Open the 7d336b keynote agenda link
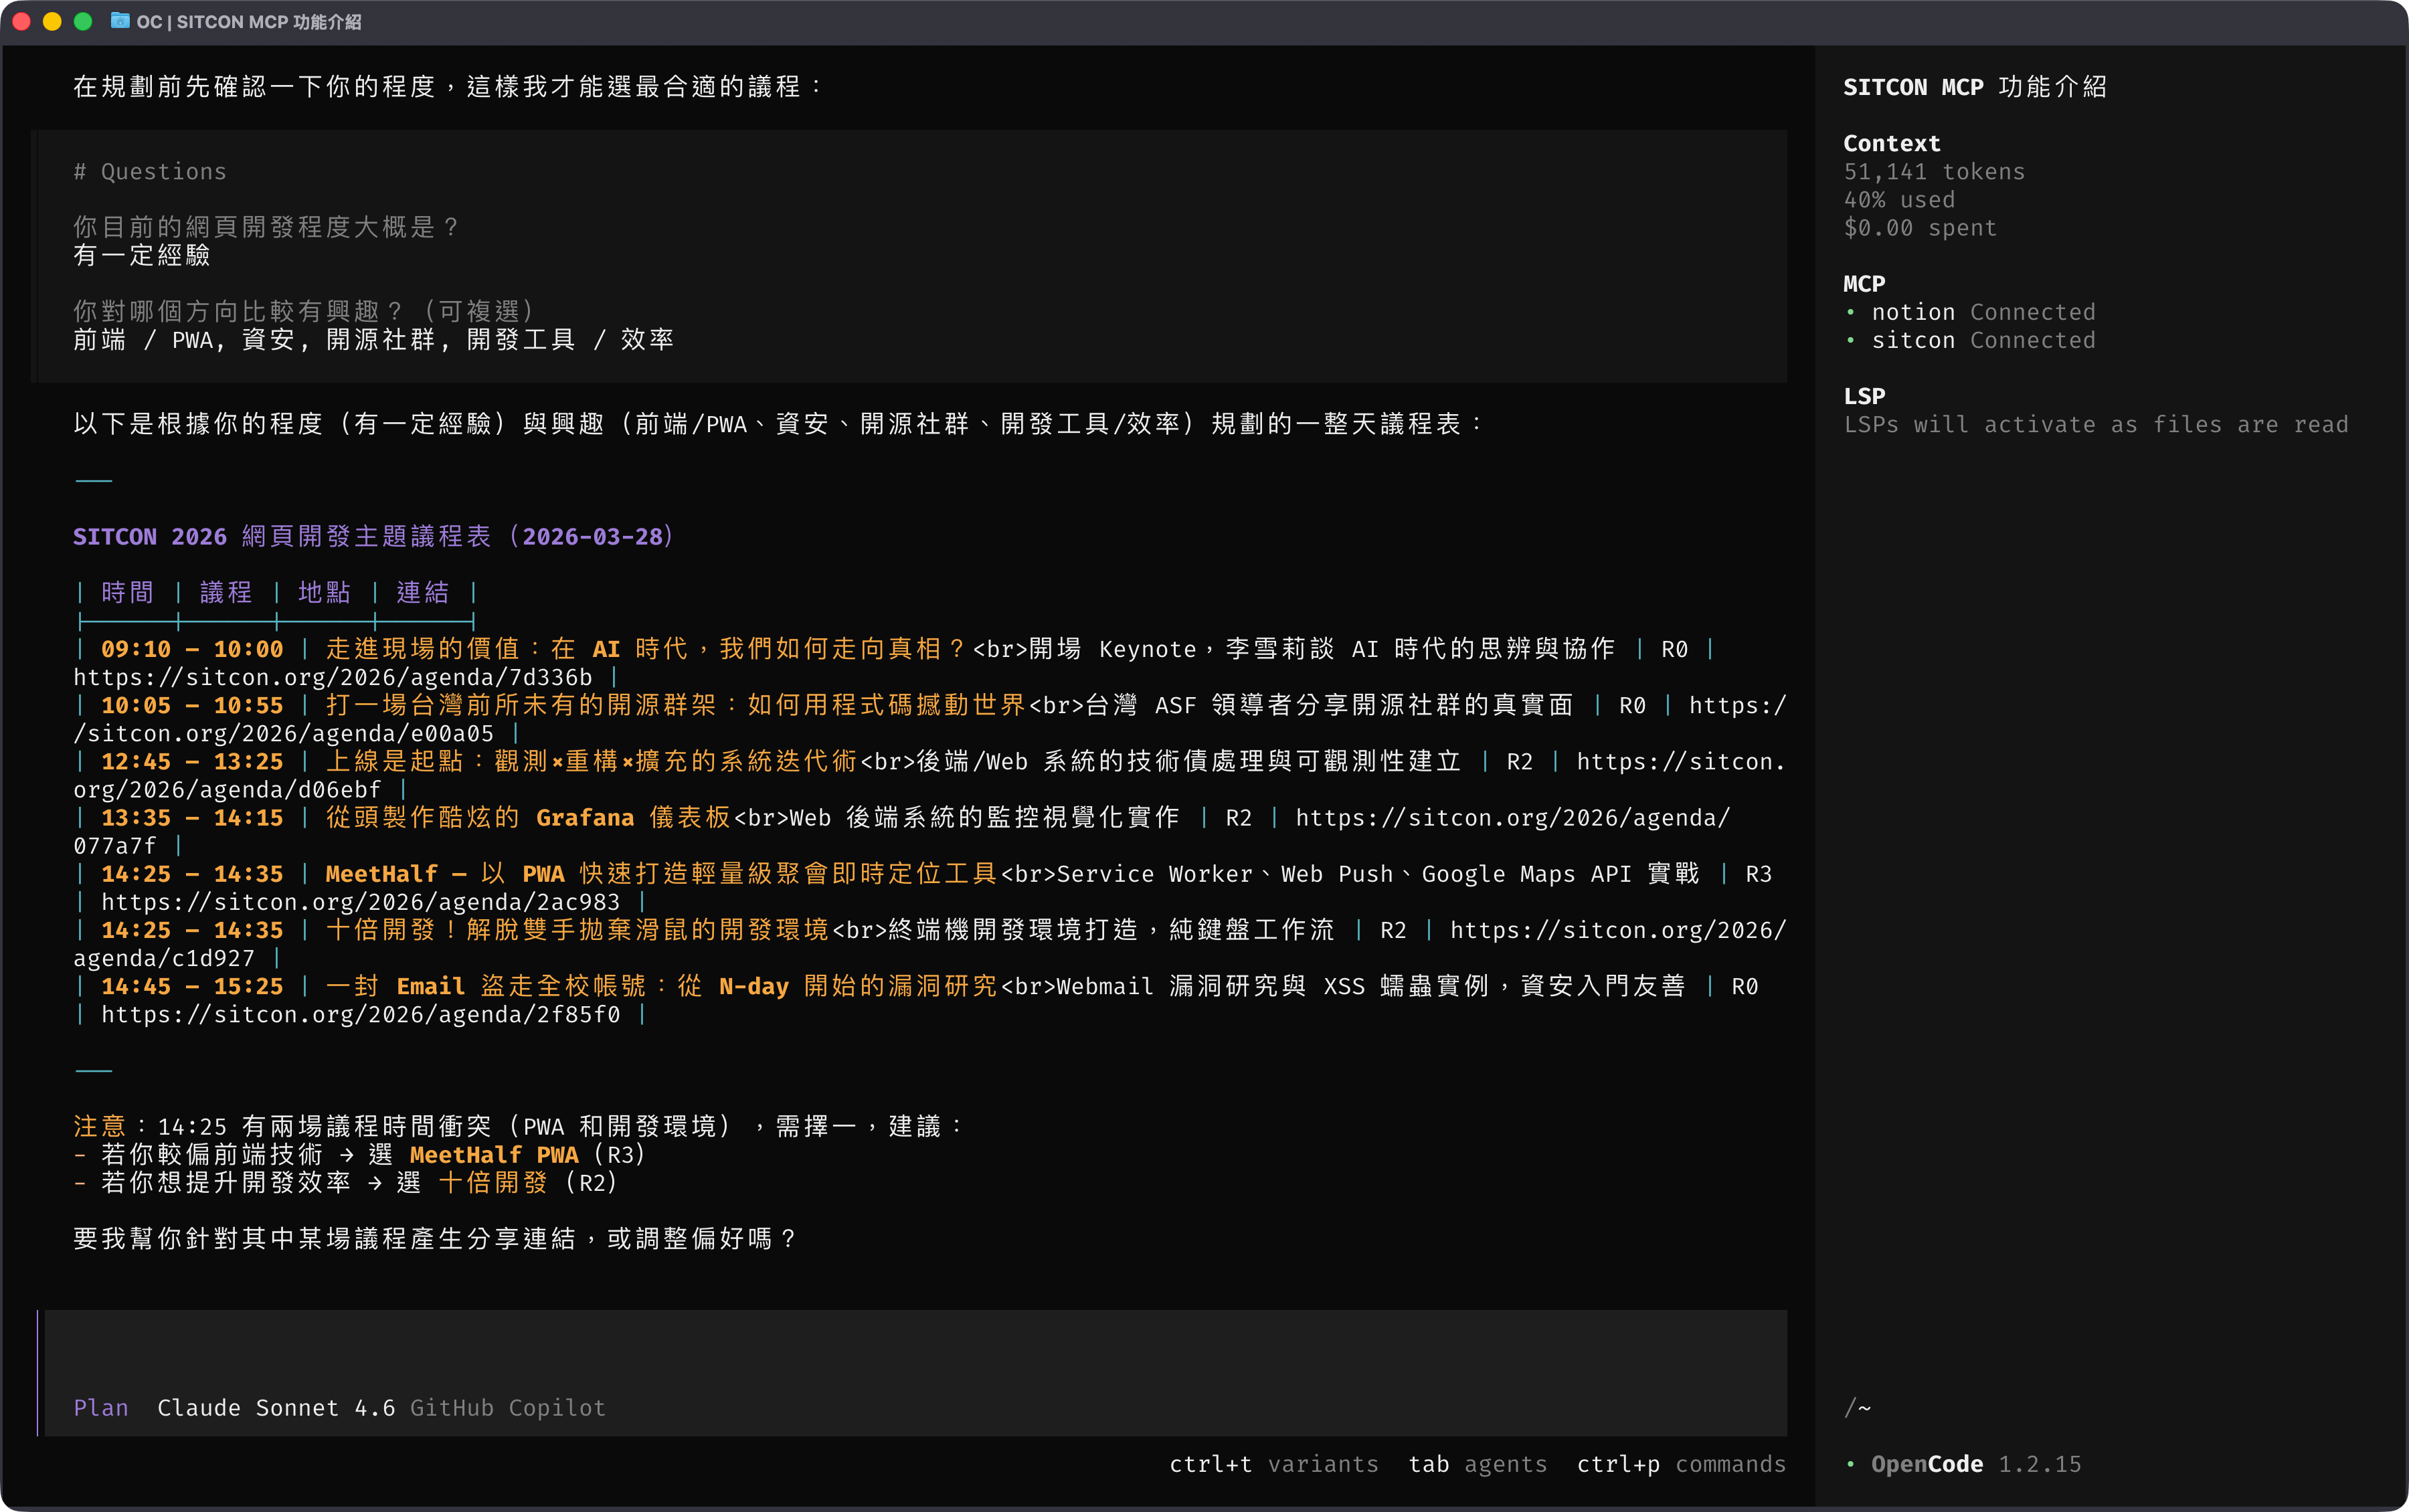Viewport: 2409px width, 1512px height. click(x=332, y=677)
